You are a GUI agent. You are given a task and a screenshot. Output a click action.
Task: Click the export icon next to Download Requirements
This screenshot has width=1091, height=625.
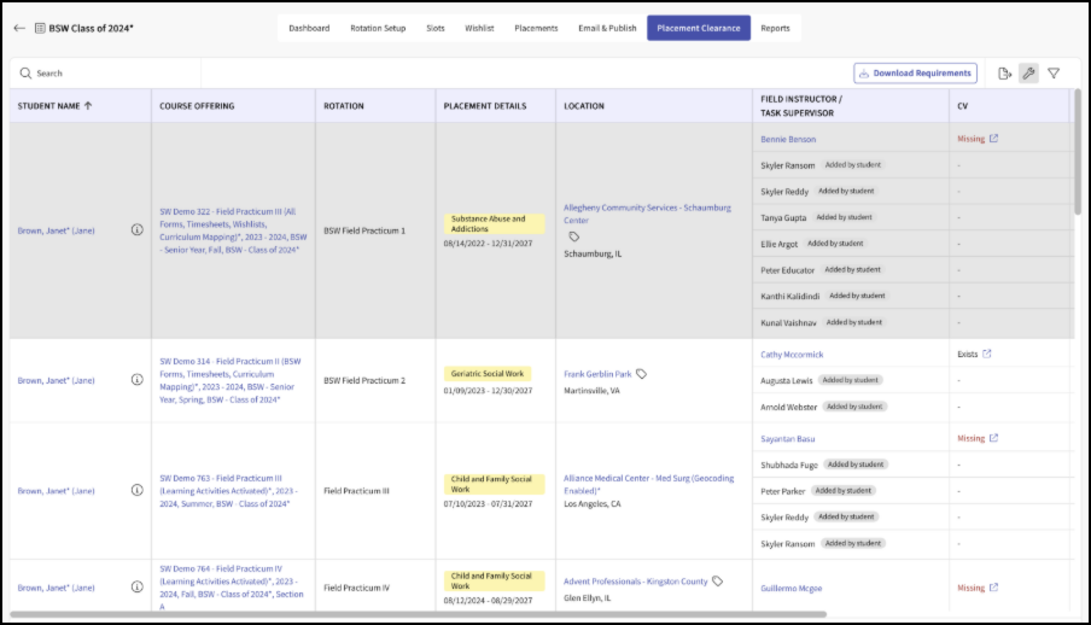[1005, 73]
